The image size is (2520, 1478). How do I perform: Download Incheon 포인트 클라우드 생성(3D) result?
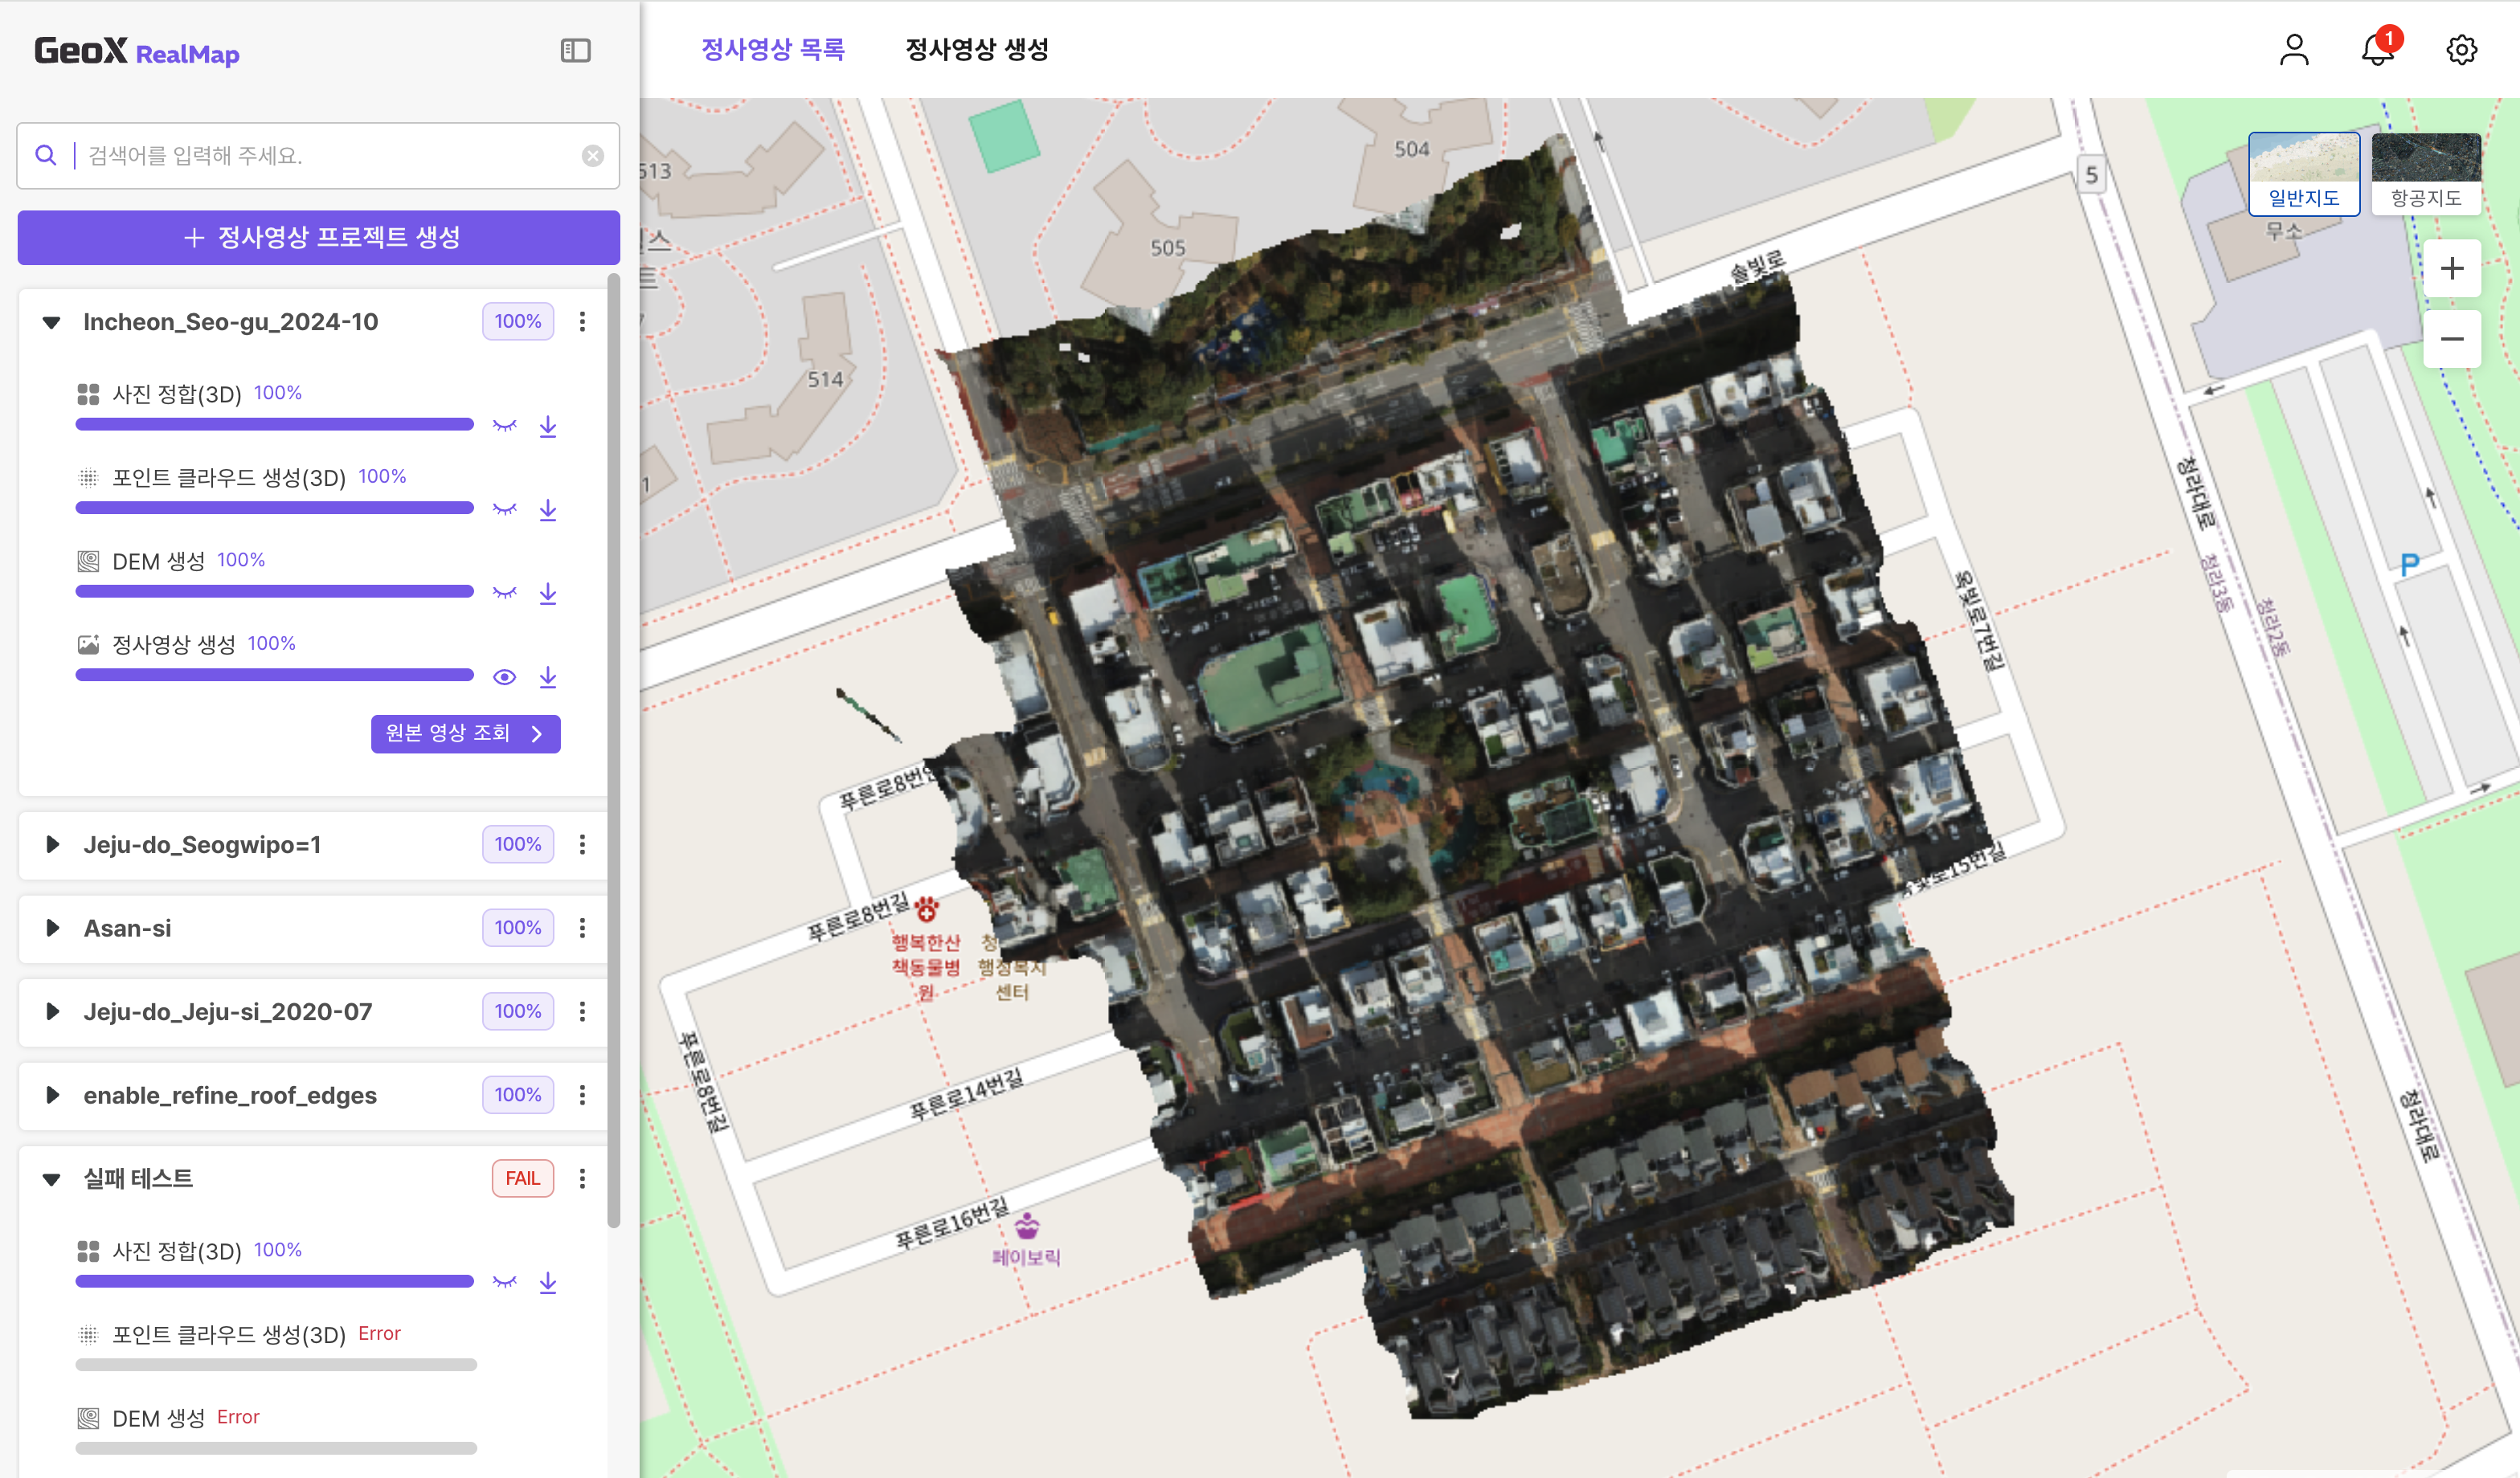point(548,509)
